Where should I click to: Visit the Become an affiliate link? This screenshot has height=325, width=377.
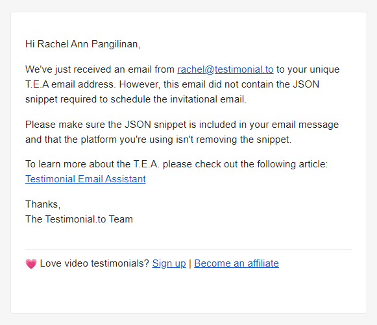point(236,263)
